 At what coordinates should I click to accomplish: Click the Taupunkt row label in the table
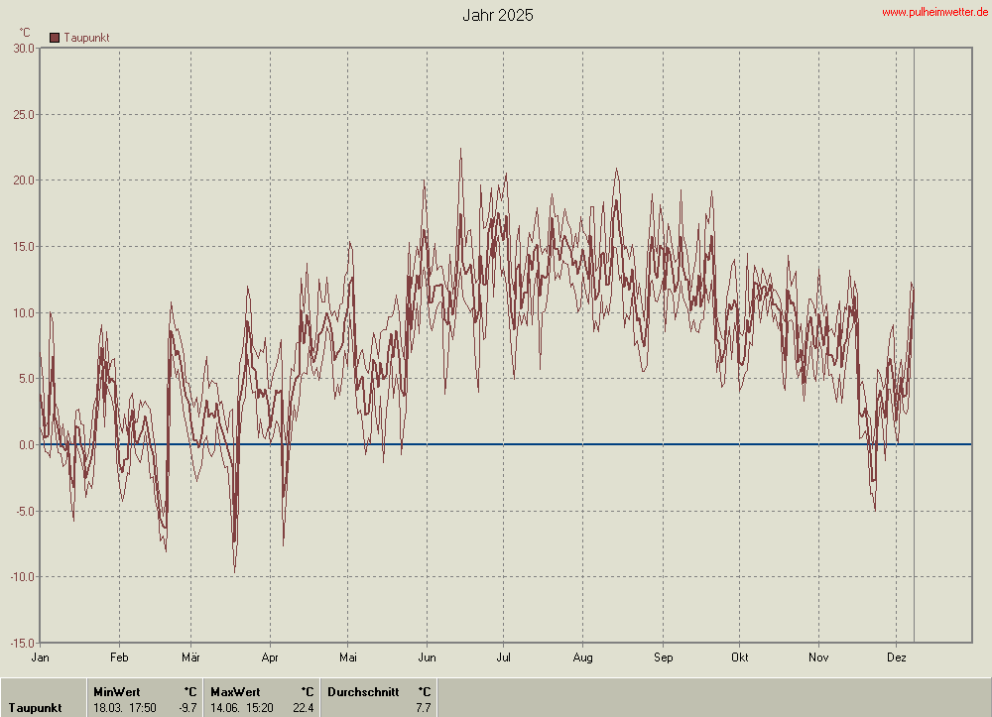(35, 707)
